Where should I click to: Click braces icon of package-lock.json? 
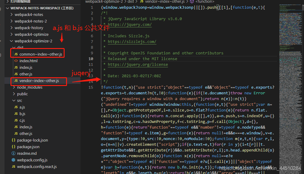coord(14,140)
